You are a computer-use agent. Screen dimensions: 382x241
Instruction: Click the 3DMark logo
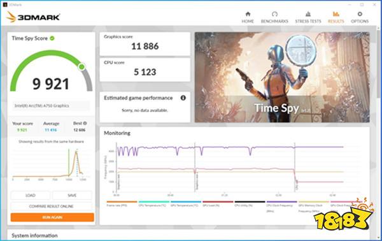pyautogui.click(x=33, y=17)
